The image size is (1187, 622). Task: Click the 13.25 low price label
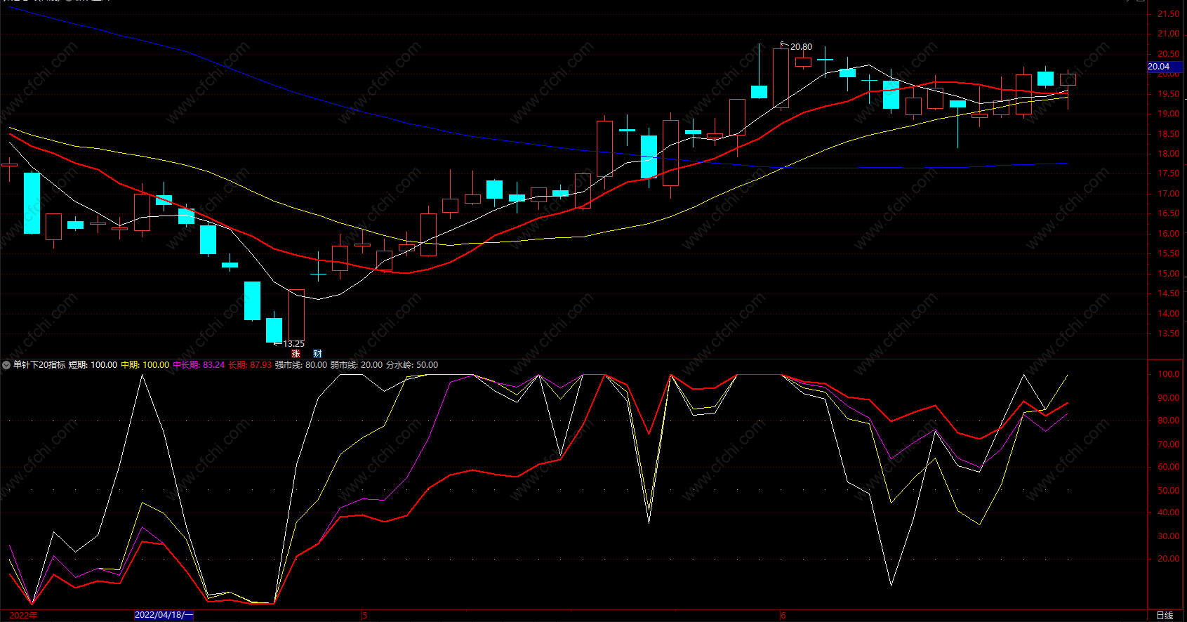click(293, 344)
